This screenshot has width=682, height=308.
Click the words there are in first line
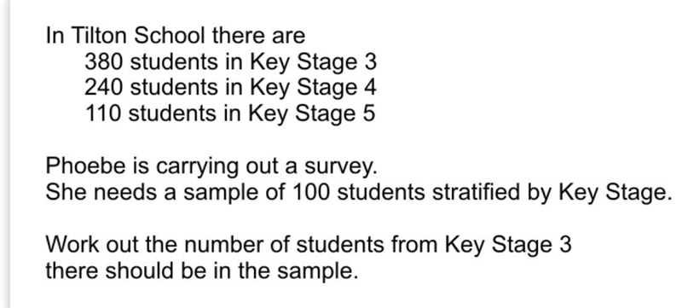click(x=259, y=35)
